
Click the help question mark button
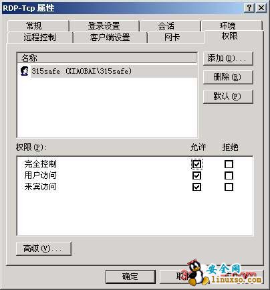pos(249,8)
